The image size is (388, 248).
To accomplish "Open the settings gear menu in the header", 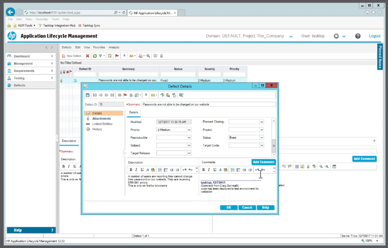I will click(x=336, y=36).
